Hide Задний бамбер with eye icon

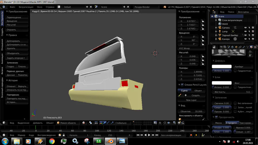[x=245, y=35]
